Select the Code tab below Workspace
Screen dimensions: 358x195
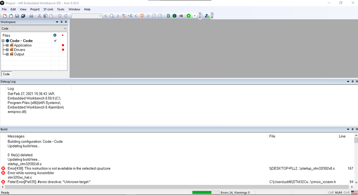point(6,74)
